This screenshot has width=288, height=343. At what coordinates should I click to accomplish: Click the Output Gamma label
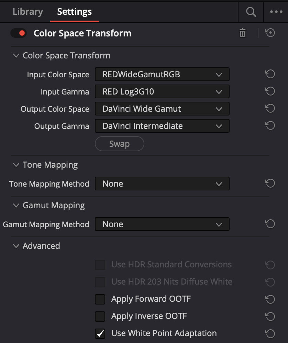pos(62,126)
